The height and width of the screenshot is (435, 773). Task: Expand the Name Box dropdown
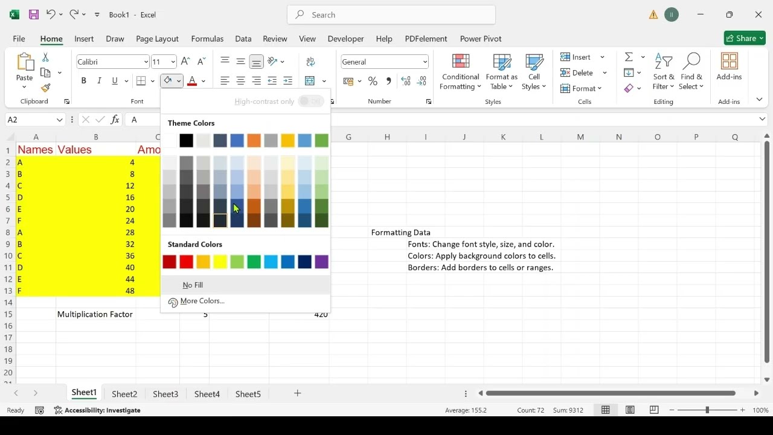click(59, 120)
